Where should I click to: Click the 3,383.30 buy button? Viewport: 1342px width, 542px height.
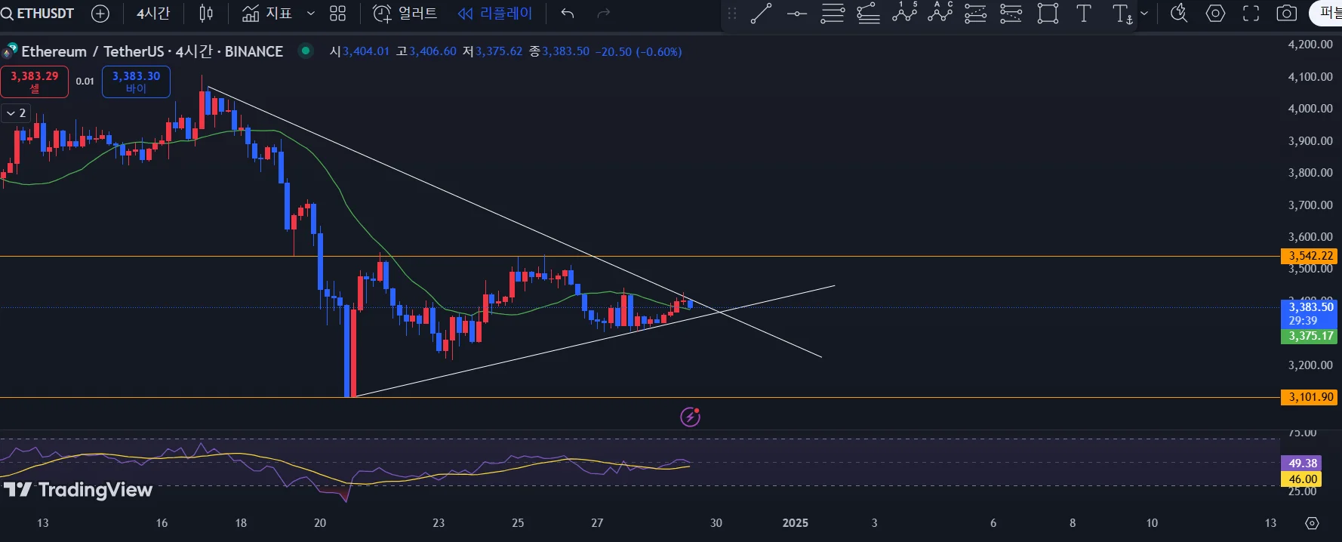pyautogui.click(x=136, y=82)
